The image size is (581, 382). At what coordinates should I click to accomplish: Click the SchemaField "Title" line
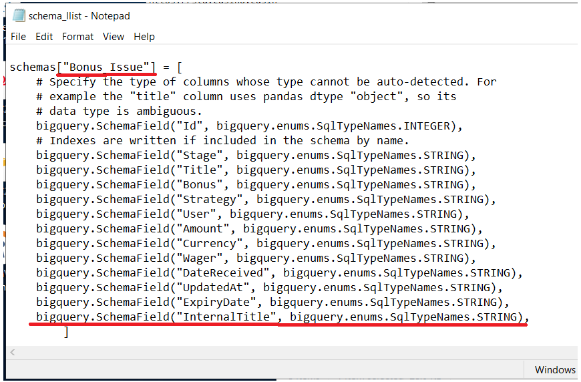point(256,170)
